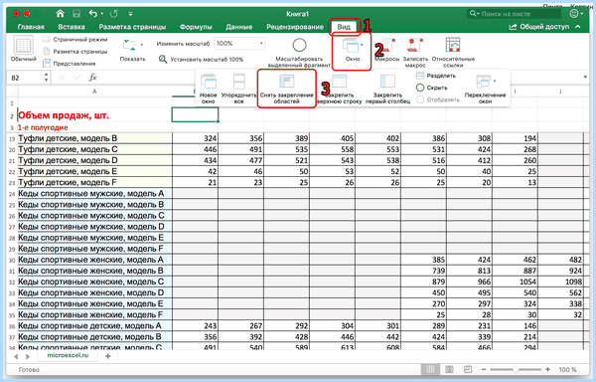Select cell 1-е полугодие
This screenshot has height=382, width=596.
point(94,127)
